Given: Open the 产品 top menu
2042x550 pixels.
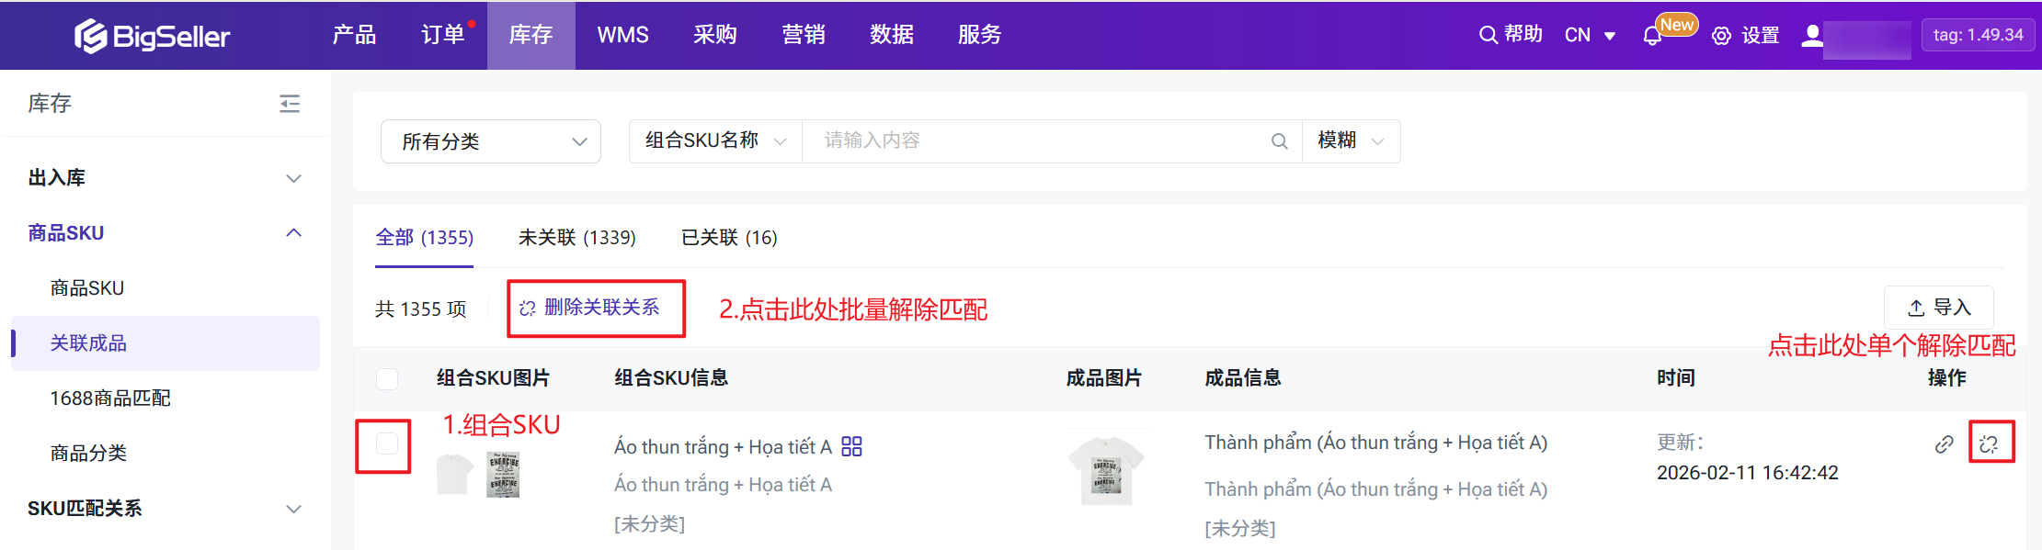Looking at the screenshot, I should [x=354, y=35].
